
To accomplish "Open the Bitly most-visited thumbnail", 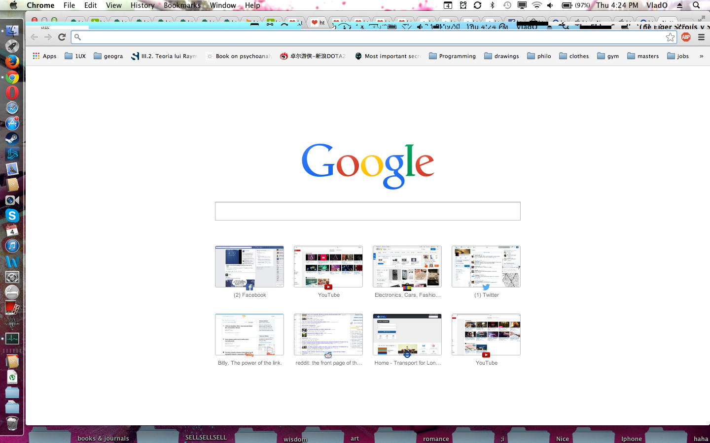I will [x=249, y=335].
